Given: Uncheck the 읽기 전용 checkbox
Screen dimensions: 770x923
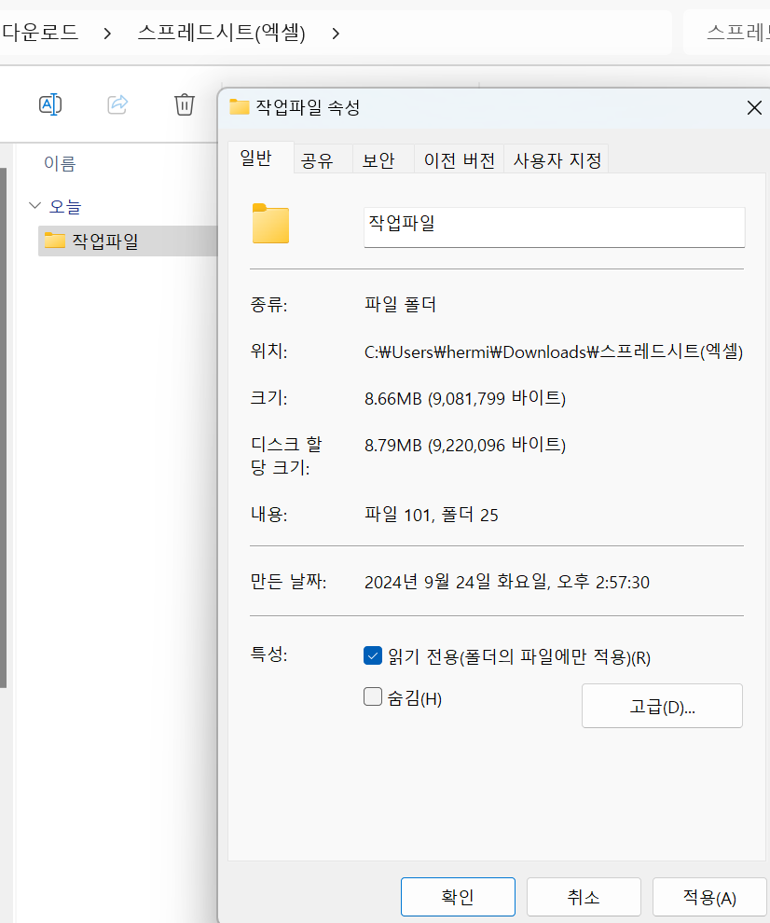Looking at the screenshot, I should tap(373, 656).
